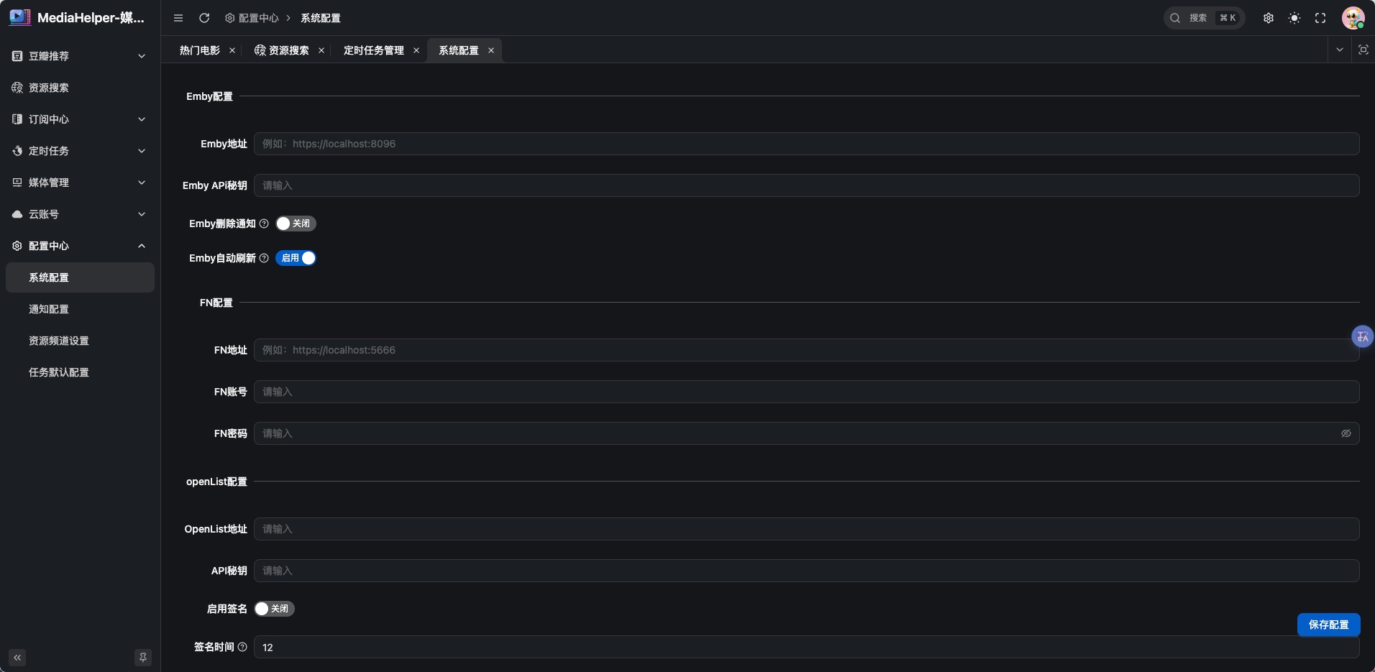The height and width of the screenshot is (672, 1375).
Task: Switch to the 定时任务管理 tab
Action: (x=374, y=50)
